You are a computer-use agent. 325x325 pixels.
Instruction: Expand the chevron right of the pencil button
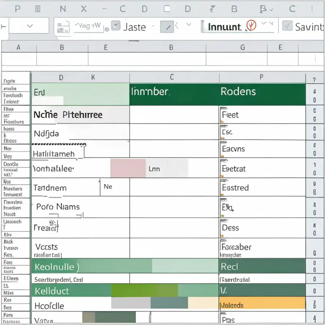tap(188, 25)
